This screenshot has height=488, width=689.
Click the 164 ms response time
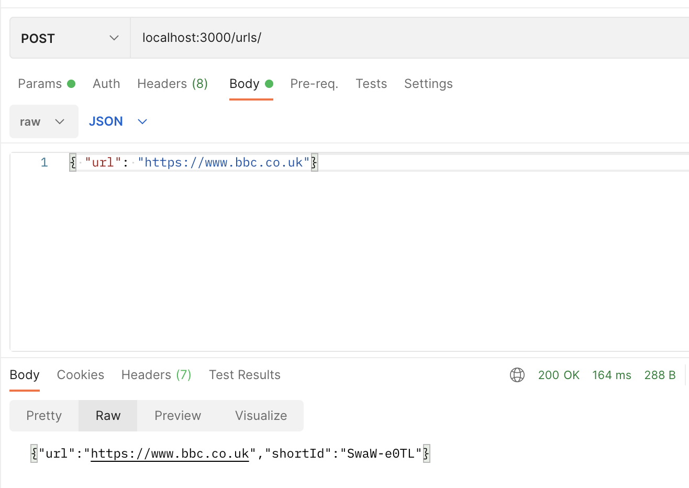click(612, 375)
